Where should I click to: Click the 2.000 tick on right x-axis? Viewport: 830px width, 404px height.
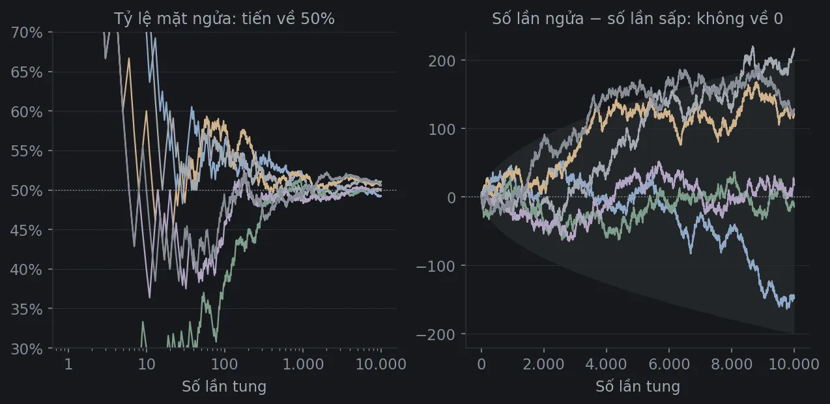(543, 364)
